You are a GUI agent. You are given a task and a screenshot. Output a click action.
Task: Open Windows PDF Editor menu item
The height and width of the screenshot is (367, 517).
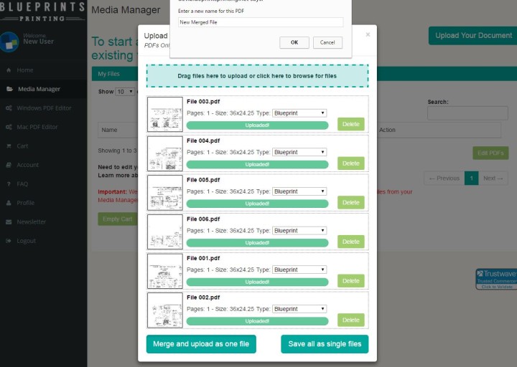(x=44, y=108)
